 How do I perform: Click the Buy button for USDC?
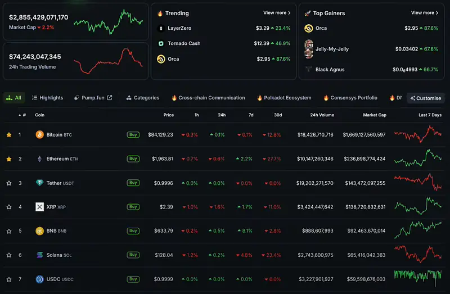[133, 279]
